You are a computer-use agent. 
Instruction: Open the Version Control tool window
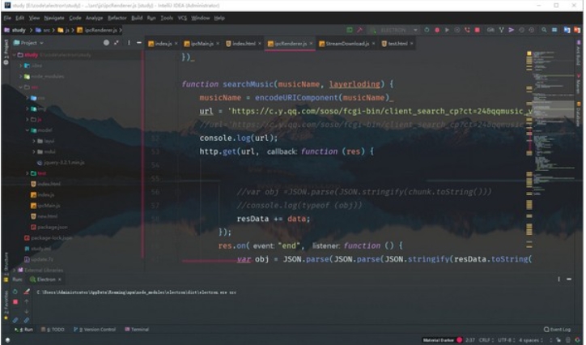95,330
